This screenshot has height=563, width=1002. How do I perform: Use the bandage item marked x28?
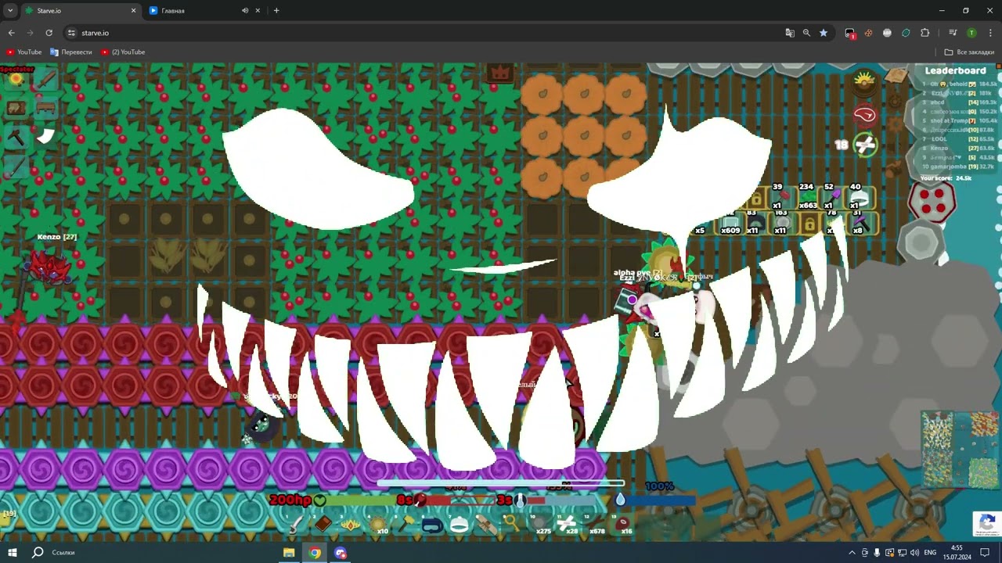(x=568, y=523)
